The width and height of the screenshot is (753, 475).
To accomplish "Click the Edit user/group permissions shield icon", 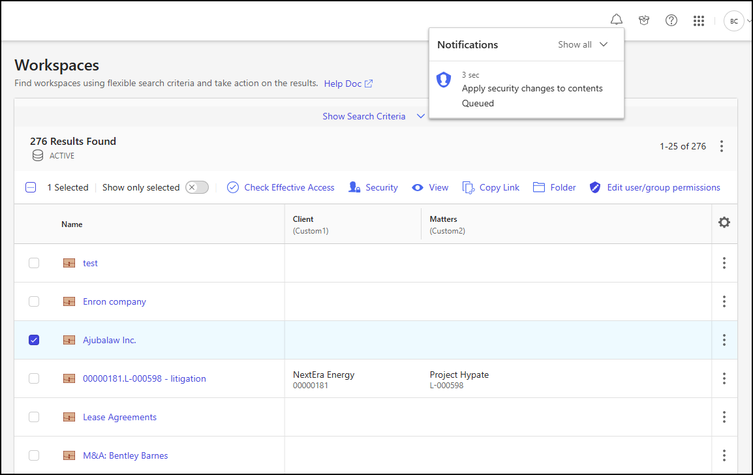I will [594, 187].
